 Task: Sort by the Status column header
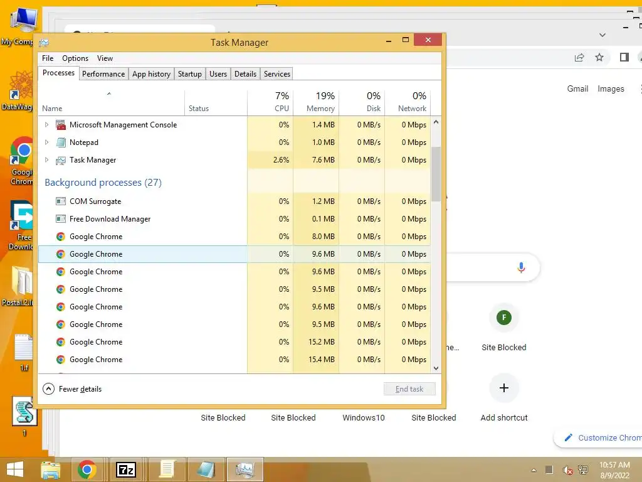click(216, 102)
